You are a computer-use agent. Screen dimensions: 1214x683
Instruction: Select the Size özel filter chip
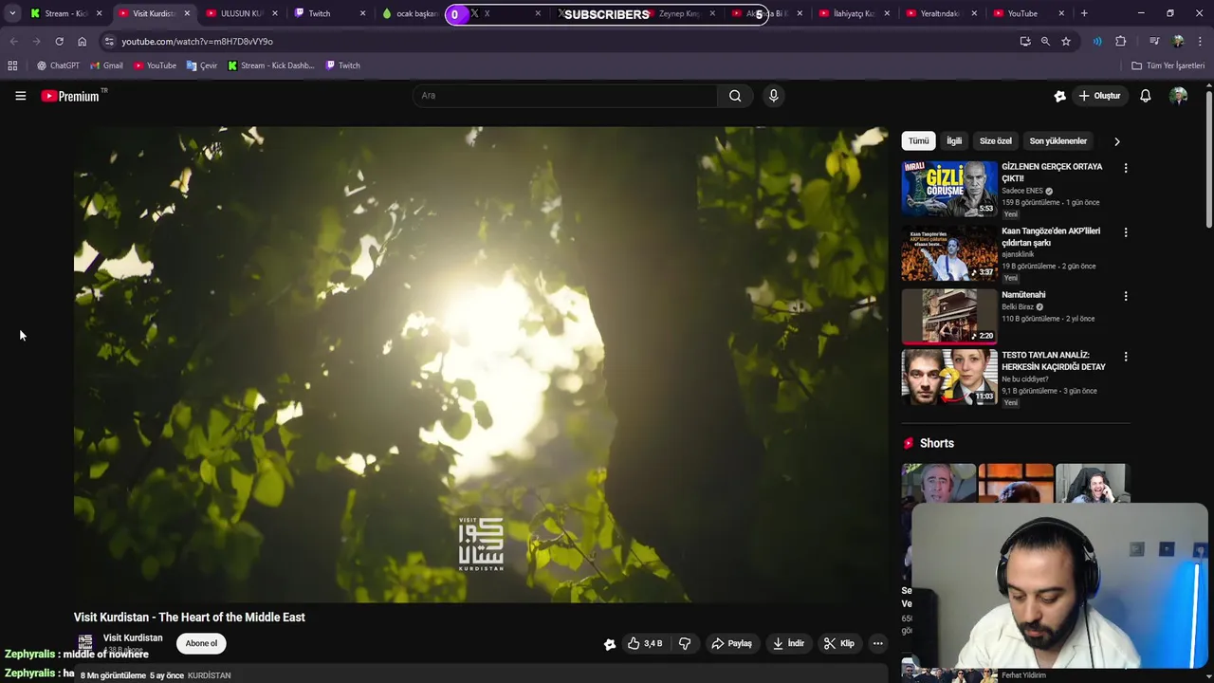pyautogui.click(x=996, y=141)
